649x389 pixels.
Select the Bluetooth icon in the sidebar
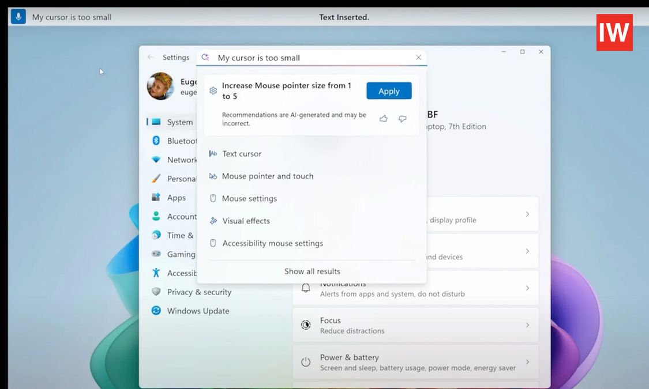(157, 141)
